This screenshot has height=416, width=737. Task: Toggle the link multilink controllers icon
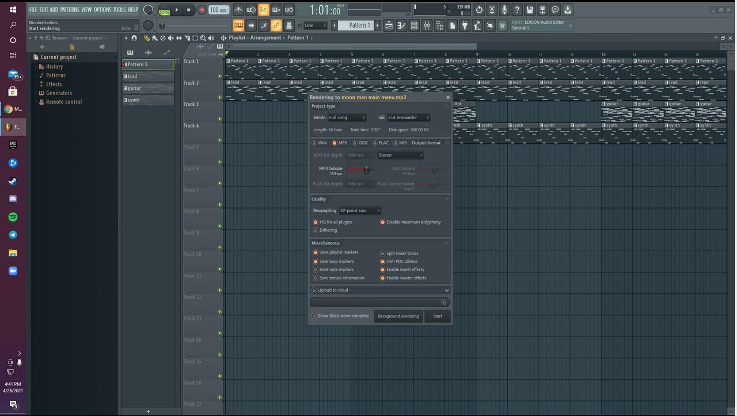coord(276,25)
